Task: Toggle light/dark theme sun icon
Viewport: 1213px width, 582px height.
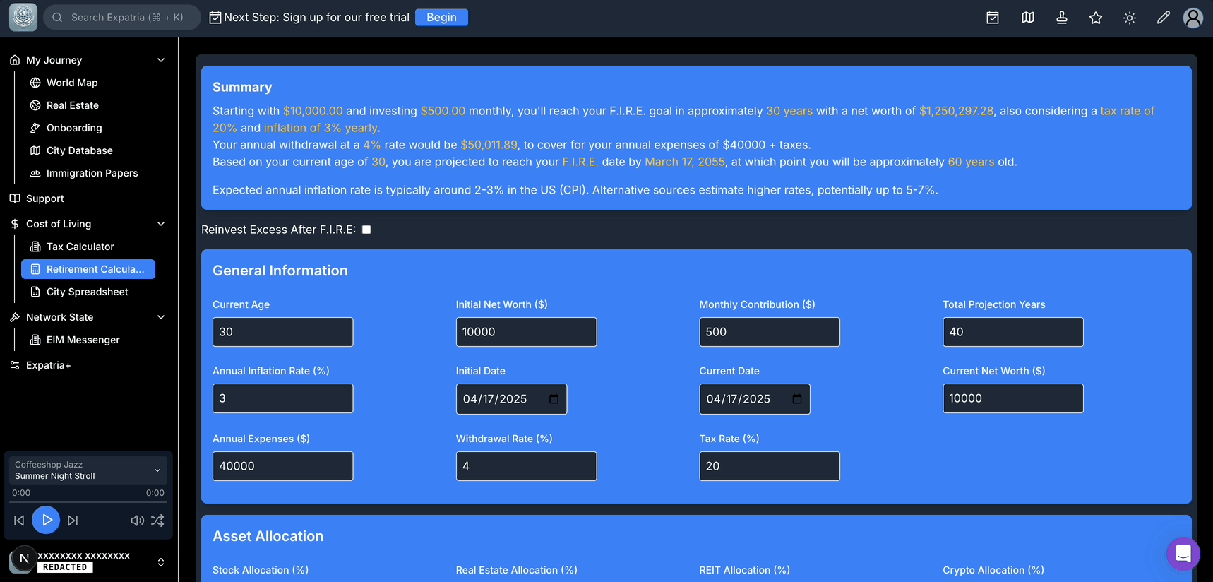Action: point(1130,18)
